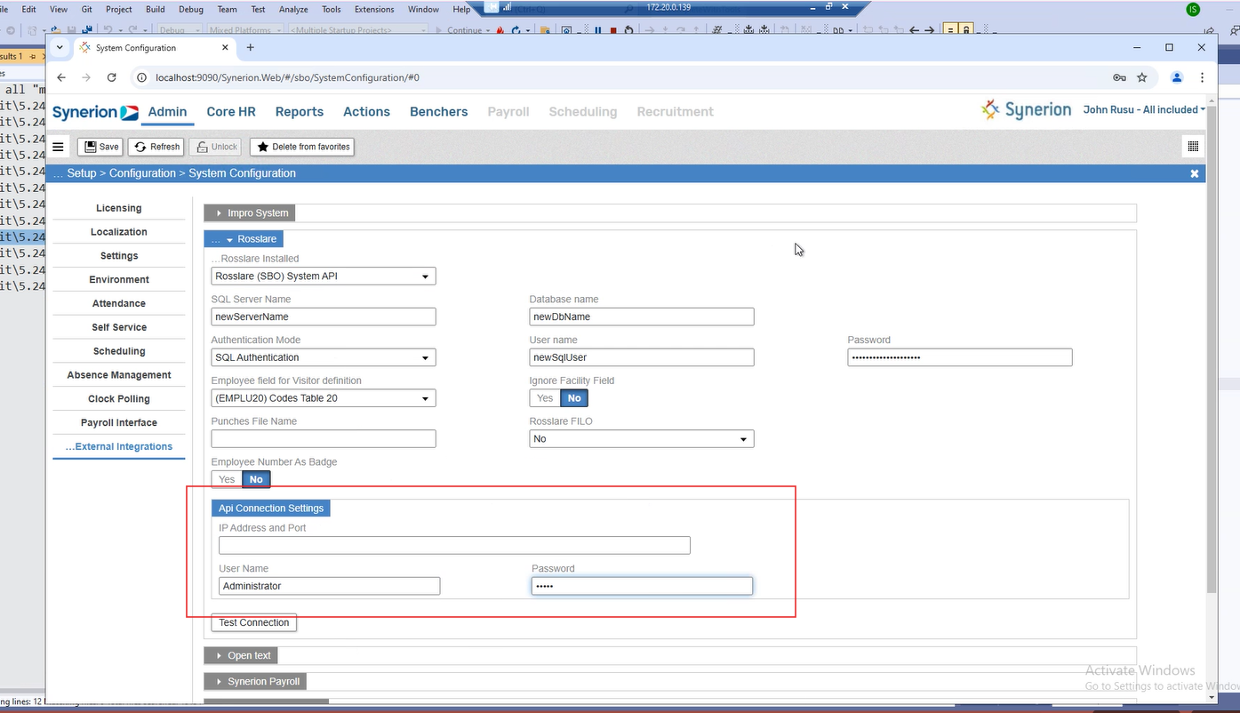Image resolution: width=1240 pixels, height=713 pixels.
Task: Go back in the browser
Action: click(x=61, y=77)
